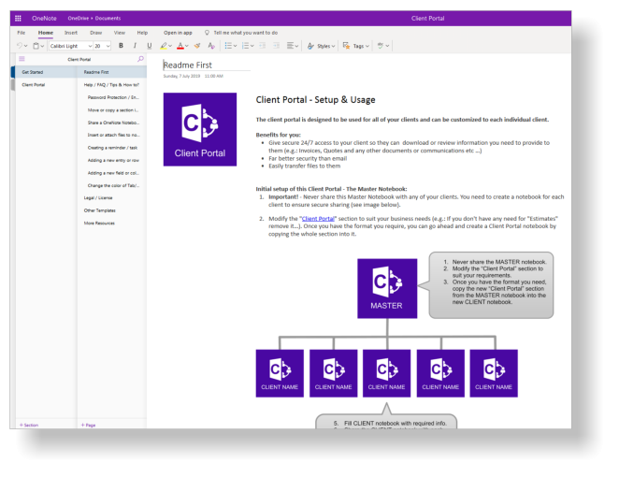The width and height of the screenshot is (619, 477).
Task: Open the bullet library dropdown arrow
Action: click(235, 46)
